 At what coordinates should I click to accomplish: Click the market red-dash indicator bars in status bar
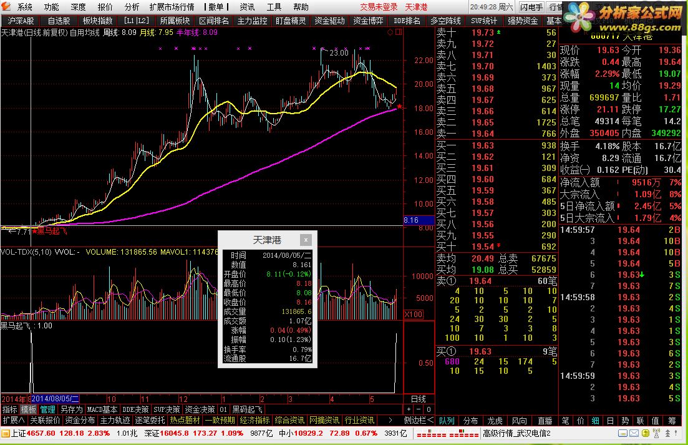pyautogui.click(x=447, y=434)
